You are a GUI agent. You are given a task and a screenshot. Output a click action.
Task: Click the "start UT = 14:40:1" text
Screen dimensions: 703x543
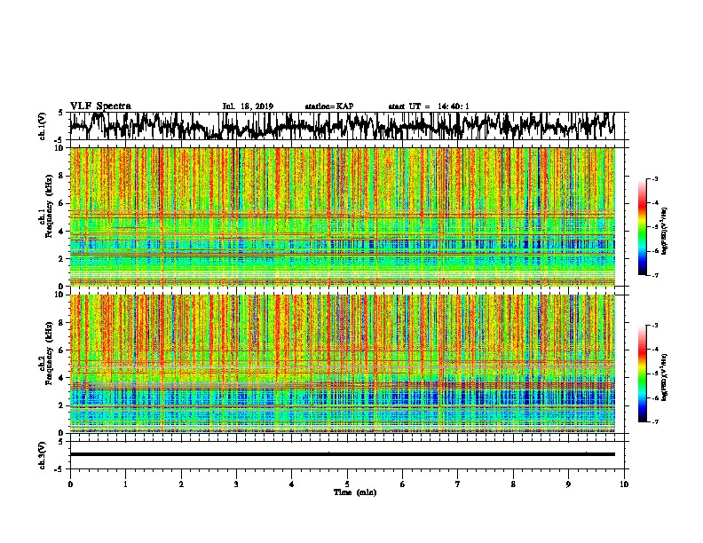429,106
